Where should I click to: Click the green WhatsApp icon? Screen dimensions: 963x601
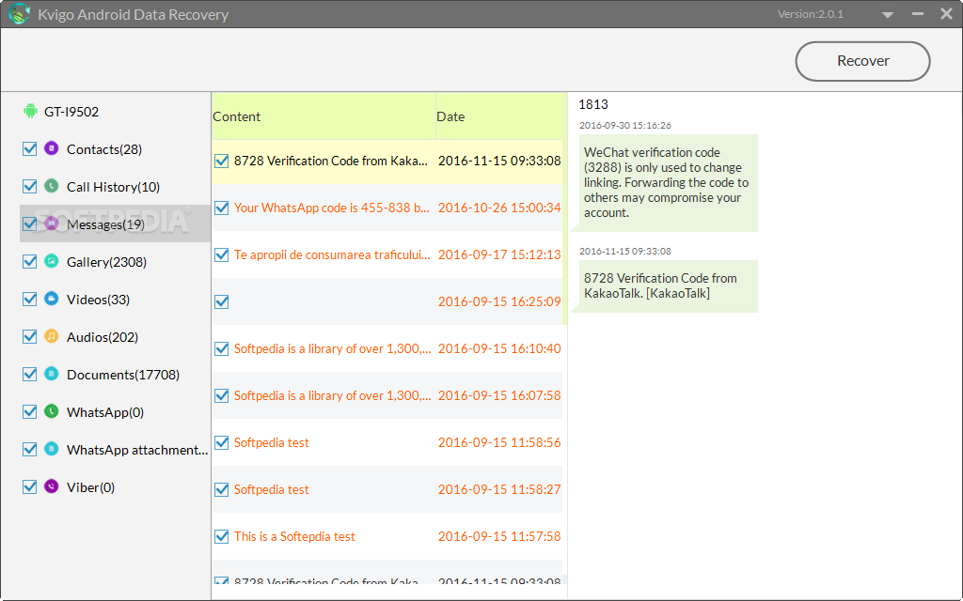click(x=52, y=411)
